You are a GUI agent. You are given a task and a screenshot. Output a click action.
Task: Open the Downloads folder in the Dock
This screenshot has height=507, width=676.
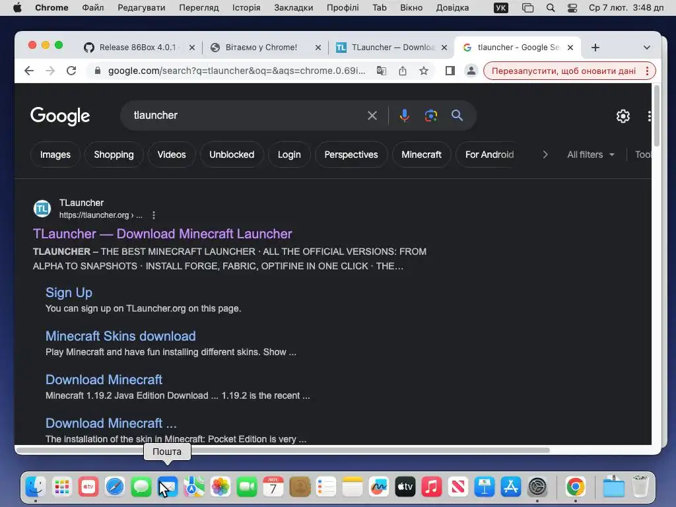[613, 487]
